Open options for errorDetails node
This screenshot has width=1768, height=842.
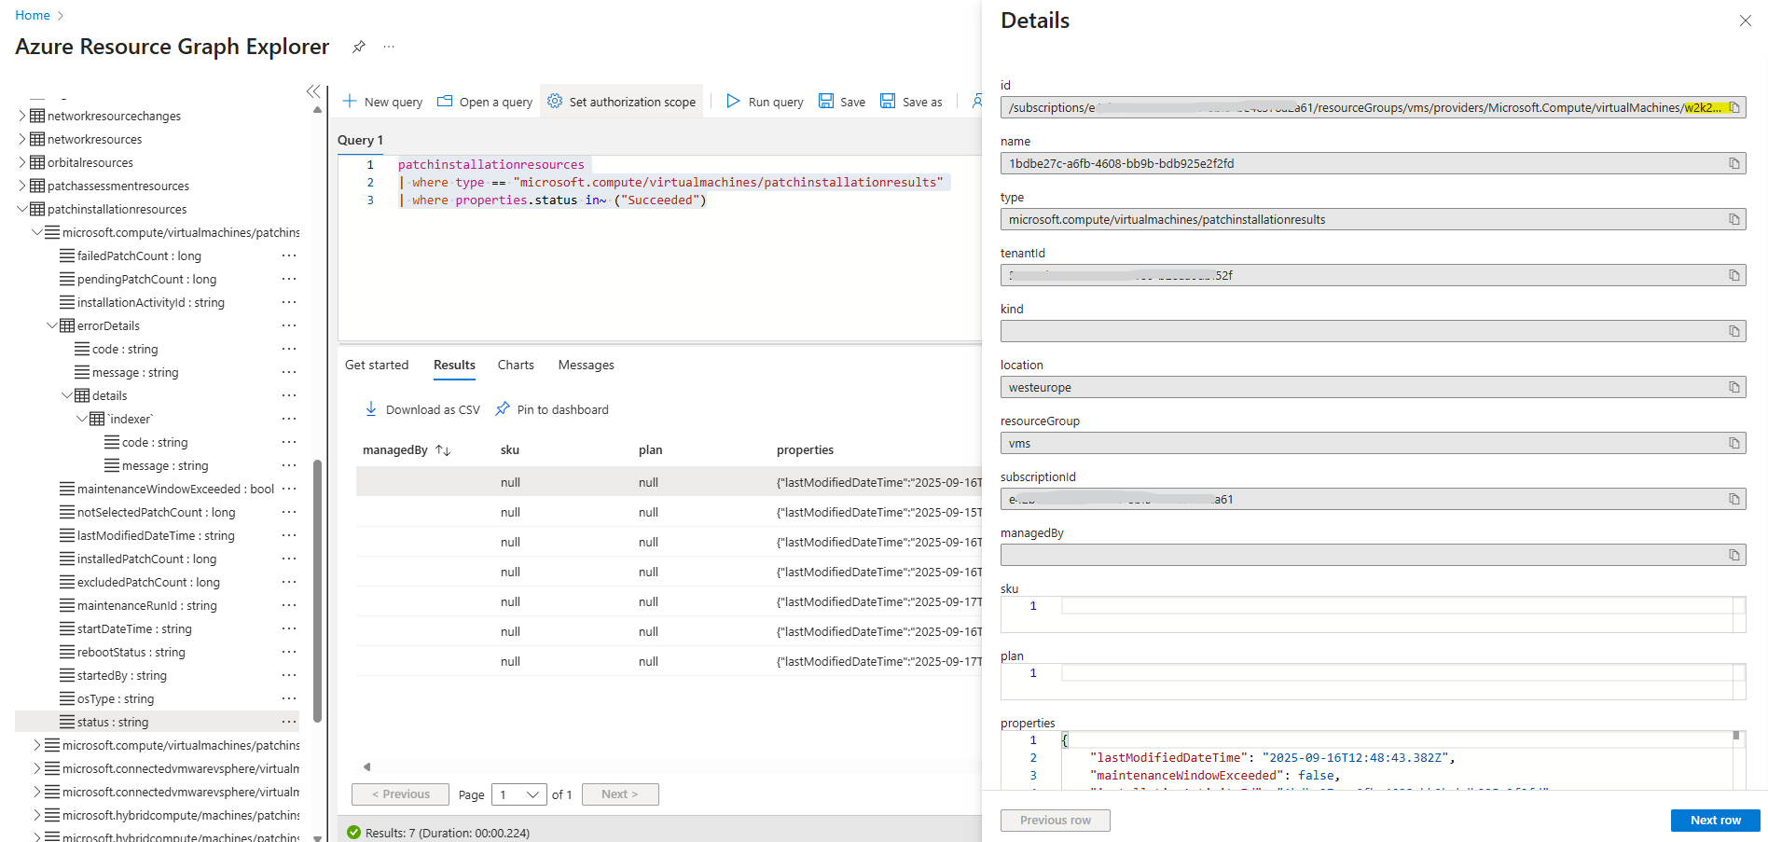(x=289, y=325)
